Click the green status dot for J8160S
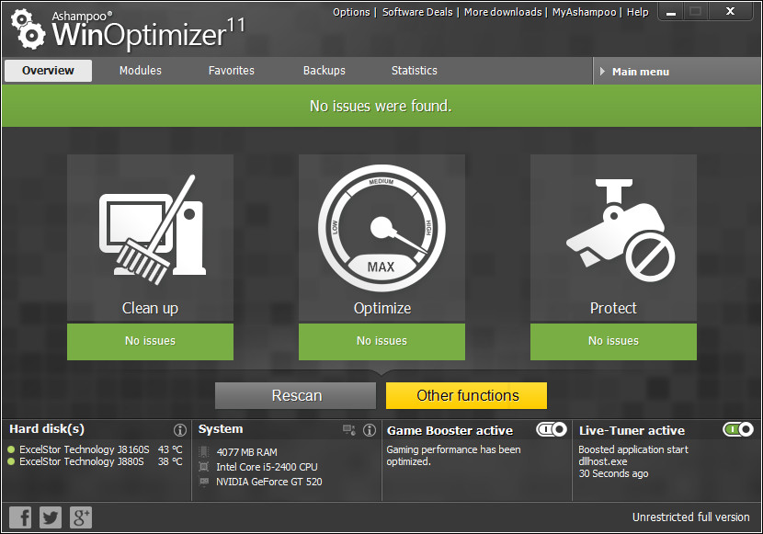The image size is (763, 534). [11, 449]
